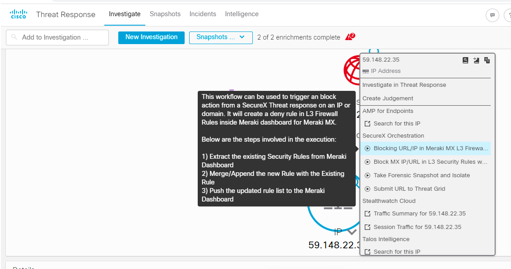Click the add-to-casebook icon in IP popup header
The width and height of the screenshot is (511, 269).
(476, 60)
